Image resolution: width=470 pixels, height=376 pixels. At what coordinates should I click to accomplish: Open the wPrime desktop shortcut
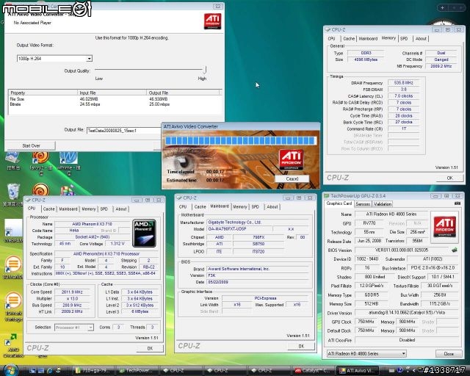tap(68, 164)
